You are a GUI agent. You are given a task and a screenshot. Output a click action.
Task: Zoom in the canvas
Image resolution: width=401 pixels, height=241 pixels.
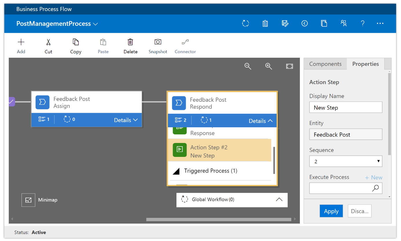pos(269,66)
